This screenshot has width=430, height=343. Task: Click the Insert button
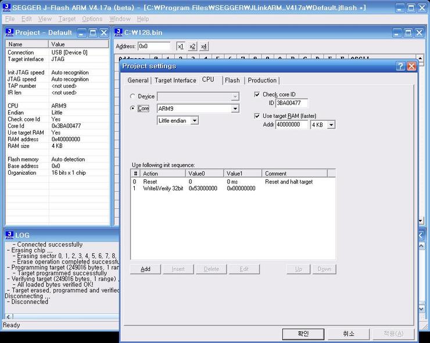[178, 269]
